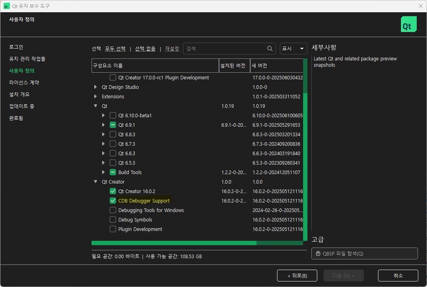Screen dimensions: 427x287
Task: Expand the Qt 6.7.3 node
Action: click(x=103, y=144)
